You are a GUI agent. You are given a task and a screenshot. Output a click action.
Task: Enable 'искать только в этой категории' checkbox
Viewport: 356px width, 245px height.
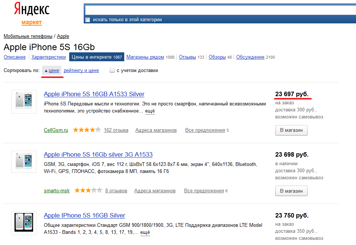(x=88, y=20)
